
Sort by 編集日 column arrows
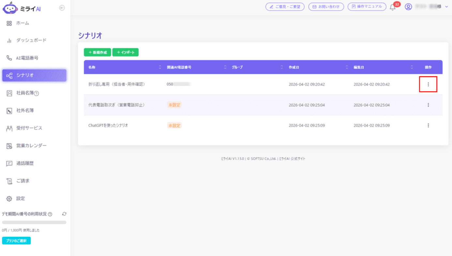tap(412, 67)
